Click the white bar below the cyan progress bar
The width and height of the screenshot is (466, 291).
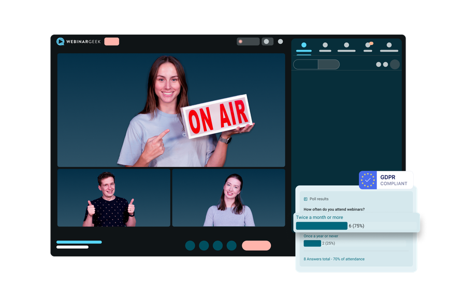pos(72,247)
